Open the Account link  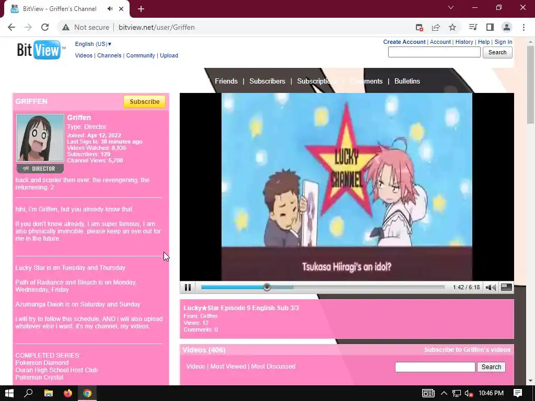(x=440, y=42)
